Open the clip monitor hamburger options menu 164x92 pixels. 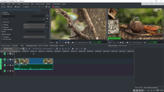tap(90, 43)
